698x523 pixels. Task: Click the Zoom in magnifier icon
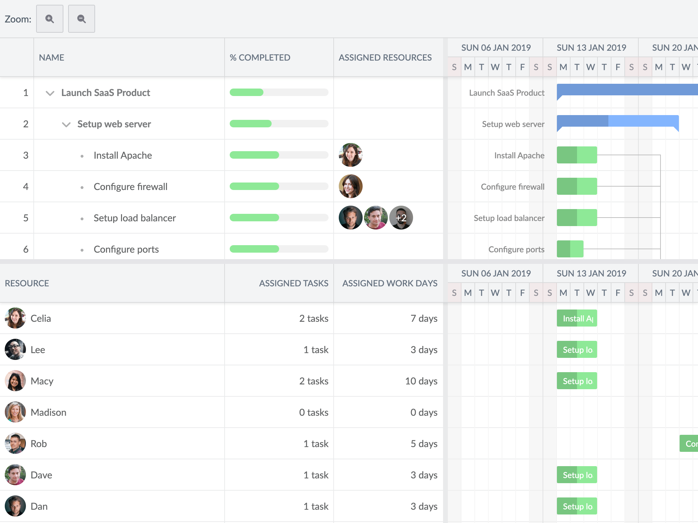(x=50, y=19)
